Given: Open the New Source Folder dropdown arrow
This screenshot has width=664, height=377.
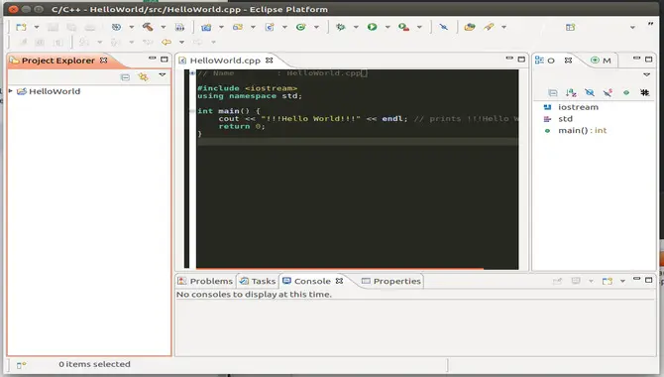Looking at the screenshot, I should click(x=253, y=27).
